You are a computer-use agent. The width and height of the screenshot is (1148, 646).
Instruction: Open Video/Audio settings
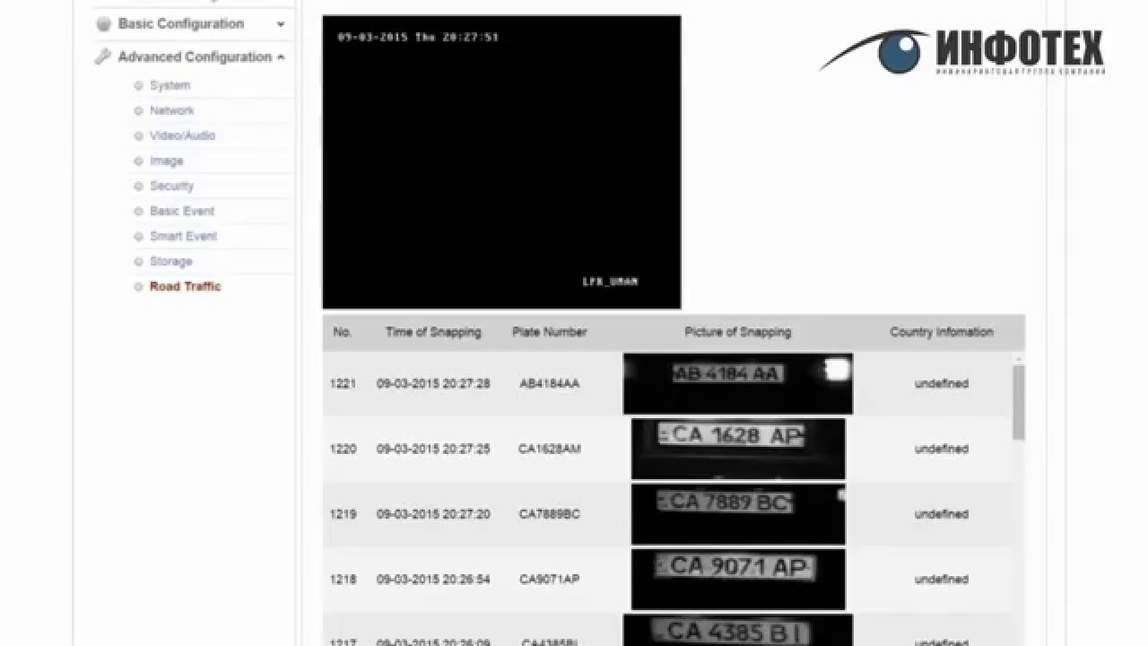pyautogui.click(x=182, y=135)
